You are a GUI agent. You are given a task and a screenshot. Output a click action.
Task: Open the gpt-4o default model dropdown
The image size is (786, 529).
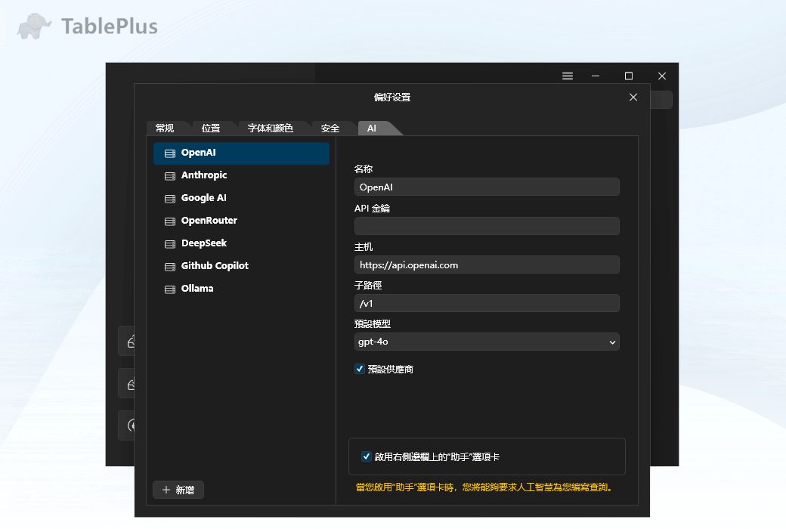click(487, 342)
